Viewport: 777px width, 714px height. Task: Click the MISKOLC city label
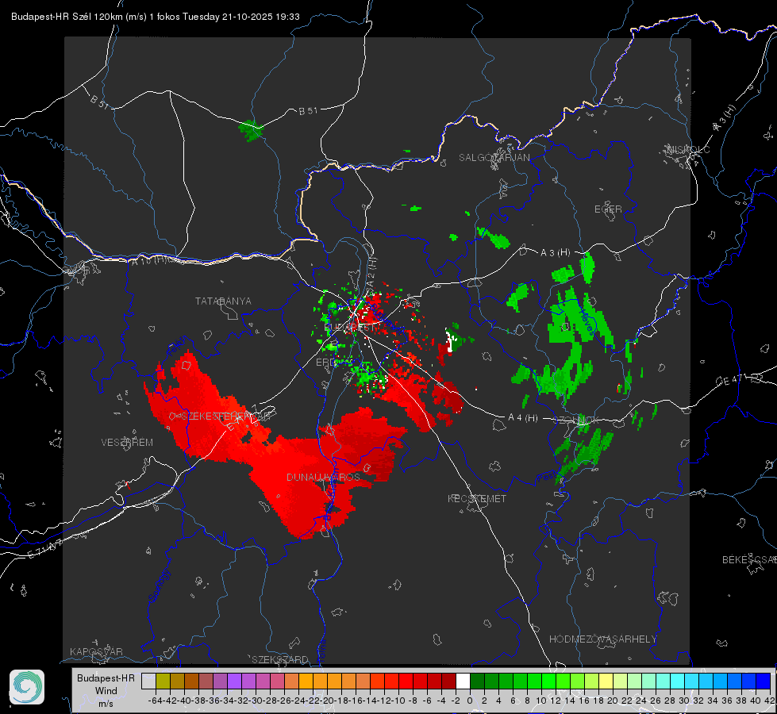point(688,149)
